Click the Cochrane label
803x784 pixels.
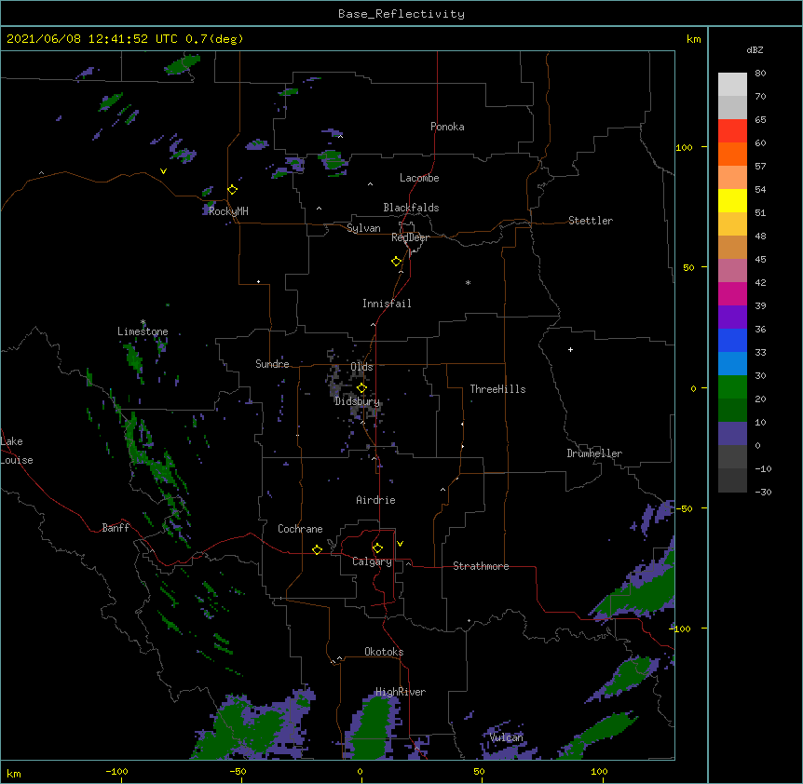point(300,529)
